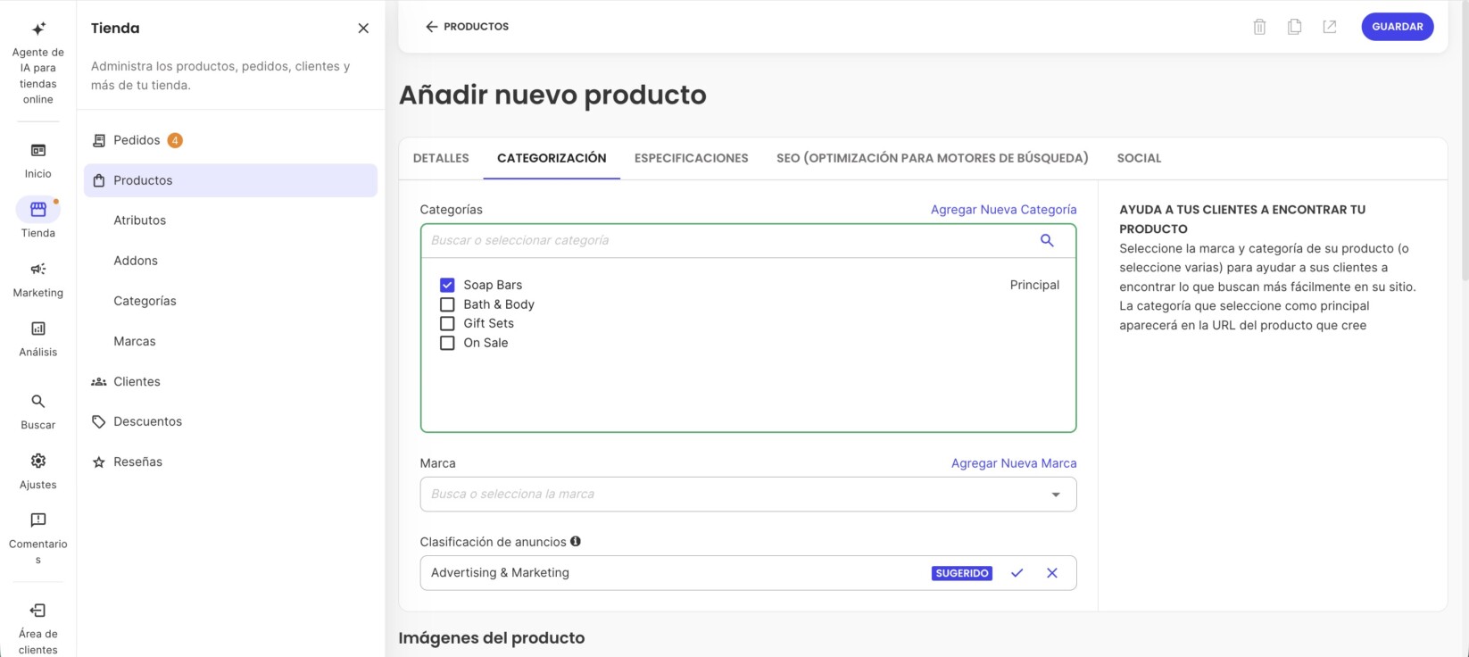1469x657 pixels.
Task: Select Productos in Tienda menu
Action: click(x=231, y=180)
